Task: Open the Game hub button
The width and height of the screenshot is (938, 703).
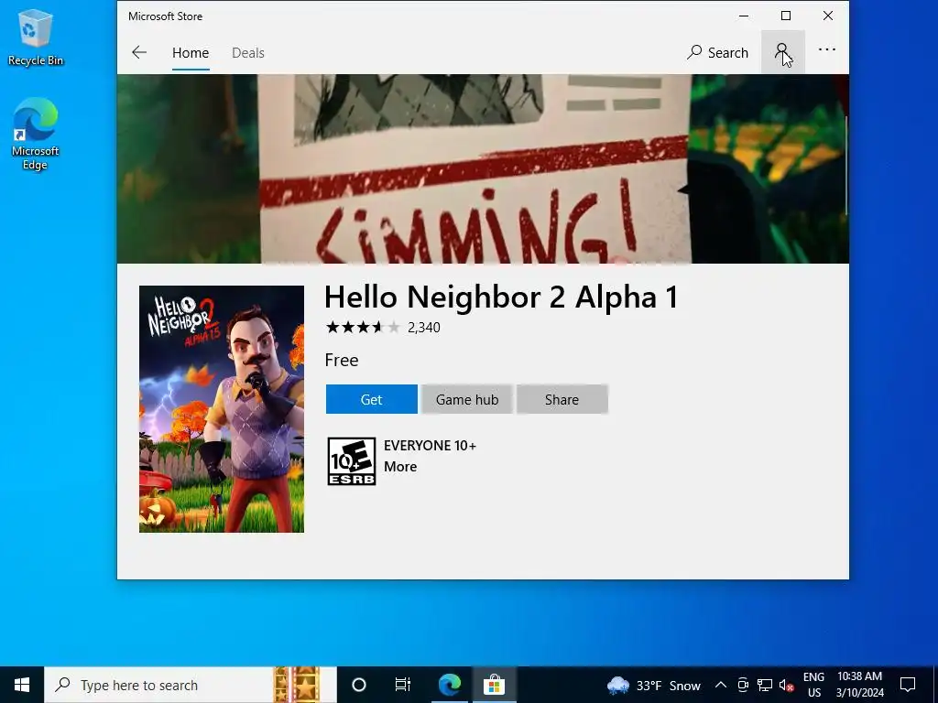Action: tap(467, 399)
